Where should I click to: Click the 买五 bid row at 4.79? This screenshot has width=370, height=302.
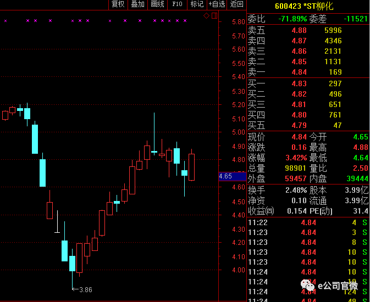coord(308,125)
